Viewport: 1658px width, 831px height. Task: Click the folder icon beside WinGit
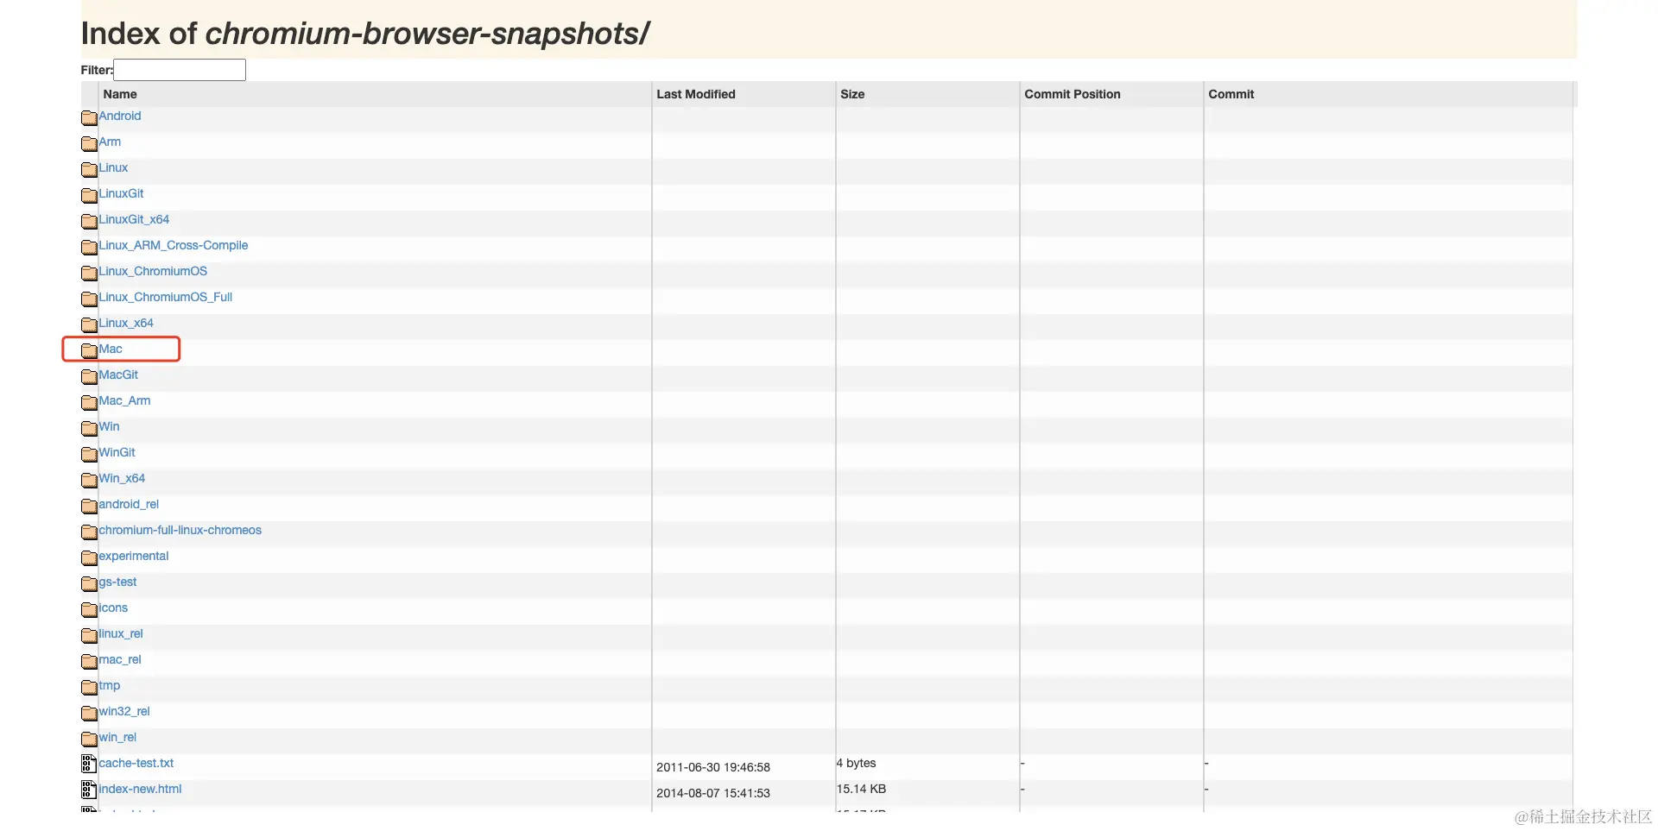point(89,454)
